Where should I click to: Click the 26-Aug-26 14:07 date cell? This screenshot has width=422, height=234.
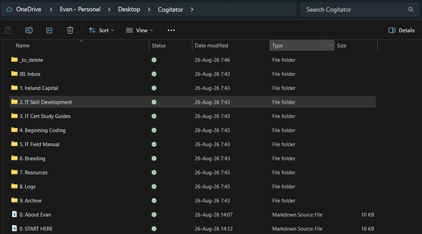tap(214, 215)
